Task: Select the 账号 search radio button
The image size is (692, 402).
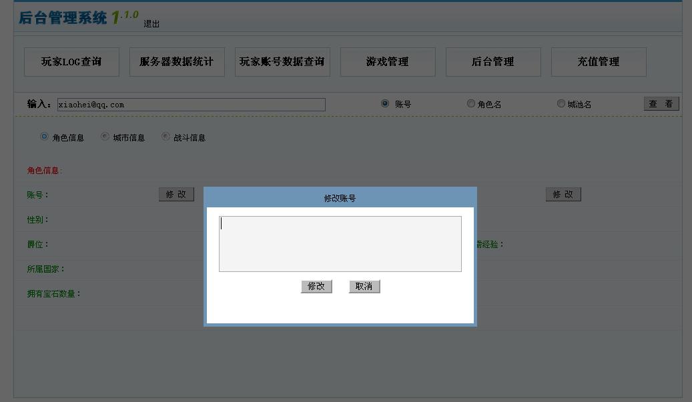Action: 384,103
